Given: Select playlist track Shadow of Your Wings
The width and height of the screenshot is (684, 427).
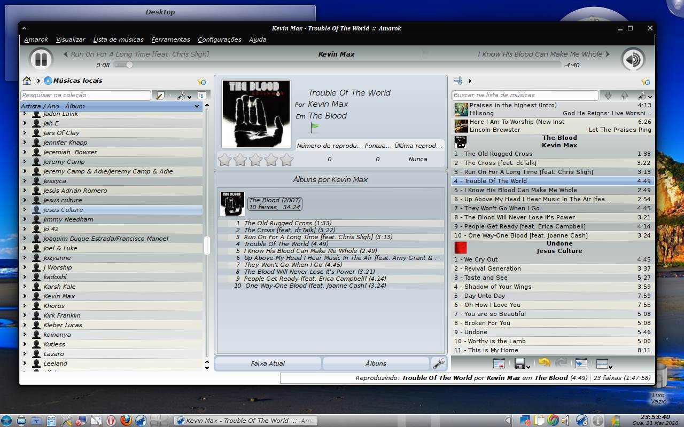Looking at the screenshot, I should 552,287.
